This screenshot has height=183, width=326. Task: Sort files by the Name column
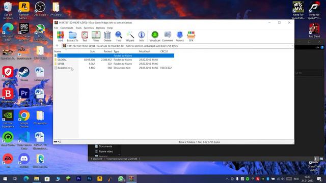point(58,51)
